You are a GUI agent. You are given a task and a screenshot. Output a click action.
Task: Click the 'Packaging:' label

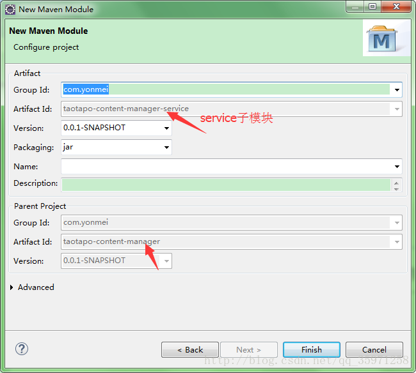tap(34, 148)
